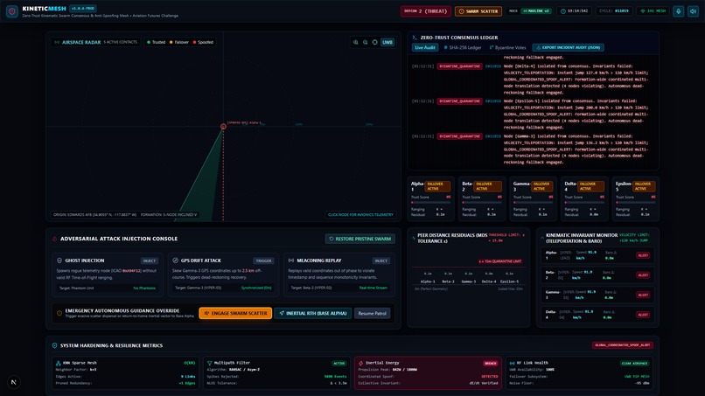The image size is (705, 396).
Task: Click the microphone icon in the header
Action: [x=679, y=11]
